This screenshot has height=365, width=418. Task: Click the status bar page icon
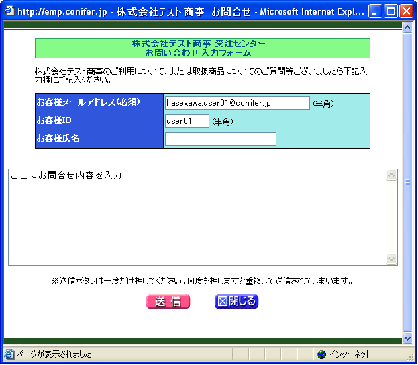click(9, 354)
